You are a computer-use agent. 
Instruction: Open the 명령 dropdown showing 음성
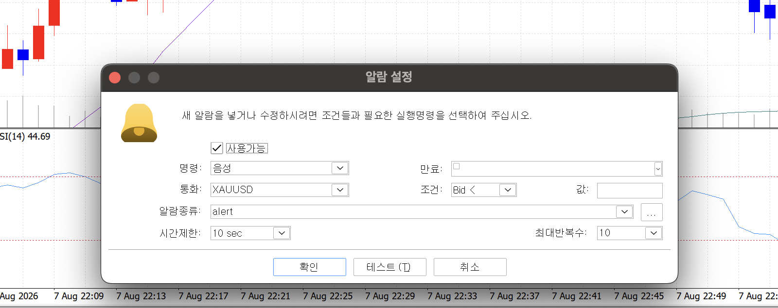click(x=280, y=168)
